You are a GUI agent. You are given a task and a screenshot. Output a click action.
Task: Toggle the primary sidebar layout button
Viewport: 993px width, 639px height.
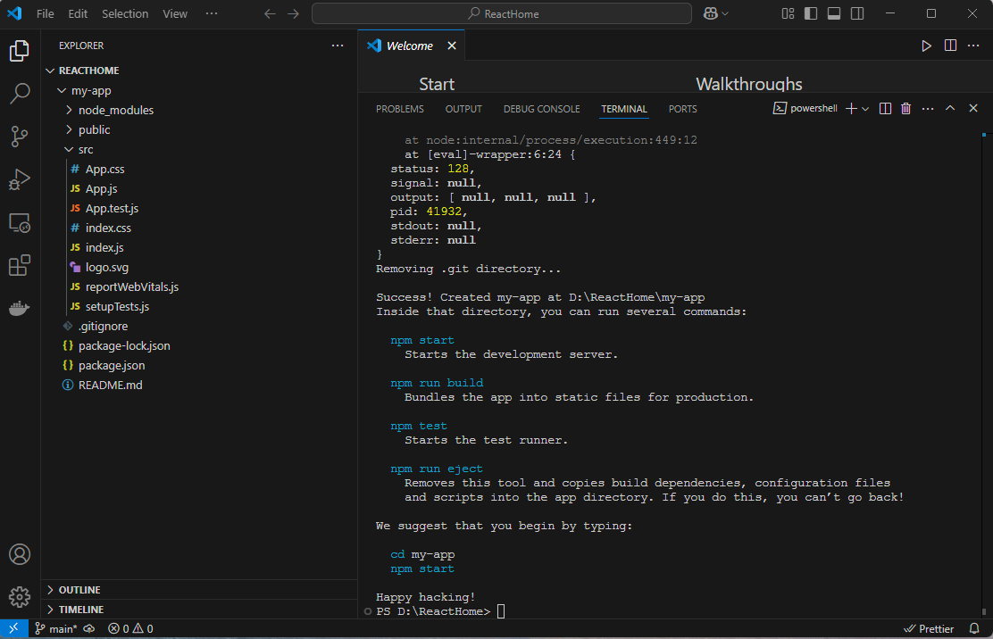pos(811,14)
